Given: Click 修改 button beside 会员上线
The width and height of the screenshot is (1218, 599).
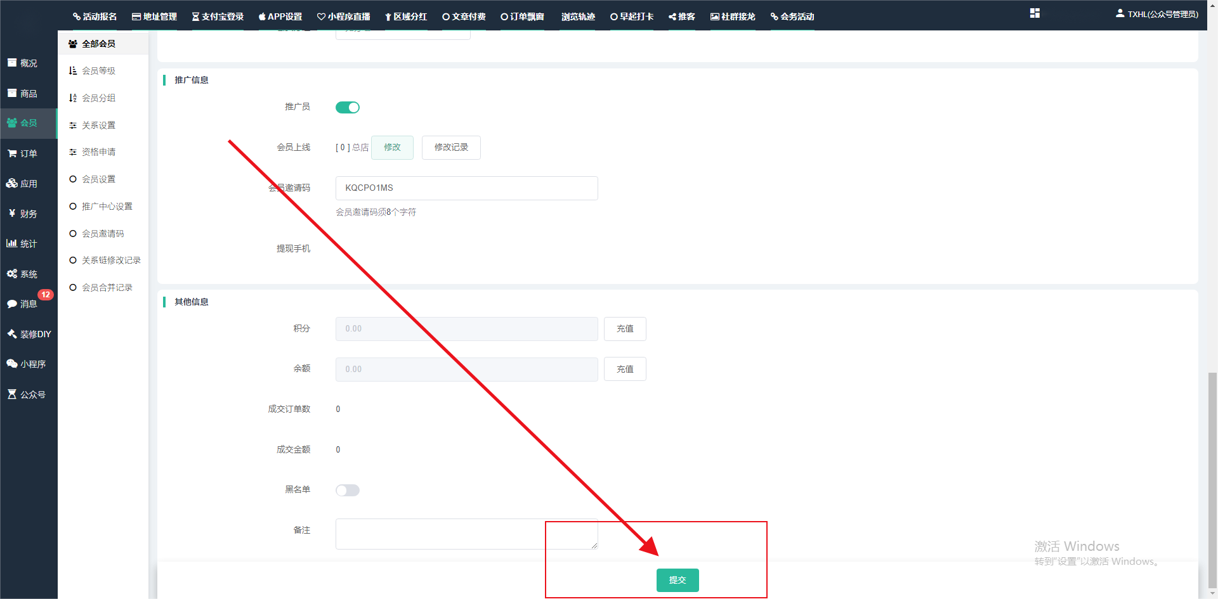Looking at the screenshot, I should pos(392,148).
